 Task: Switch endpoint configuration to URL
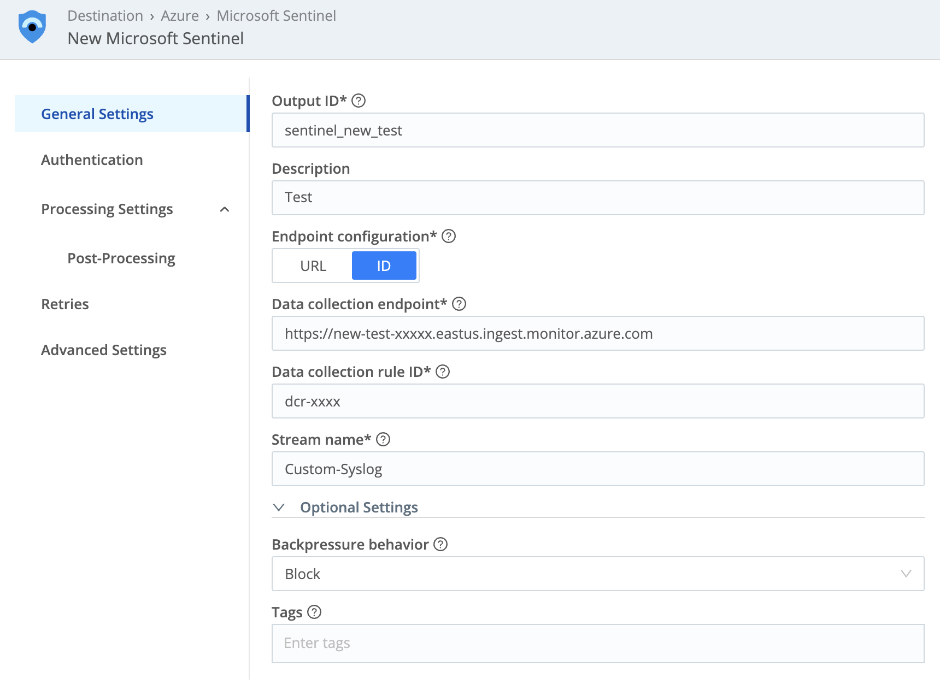click(312, 266)
